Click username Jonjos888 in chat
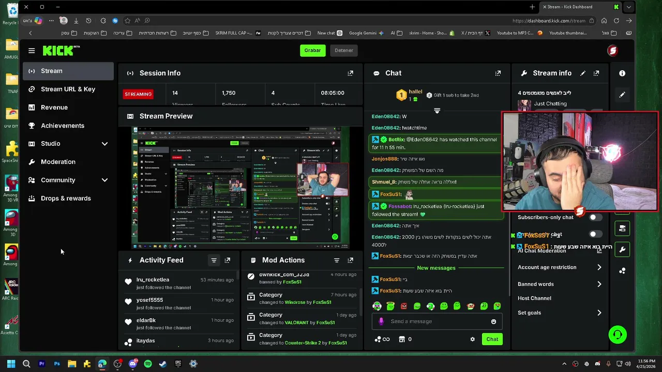 coord(384,159)
